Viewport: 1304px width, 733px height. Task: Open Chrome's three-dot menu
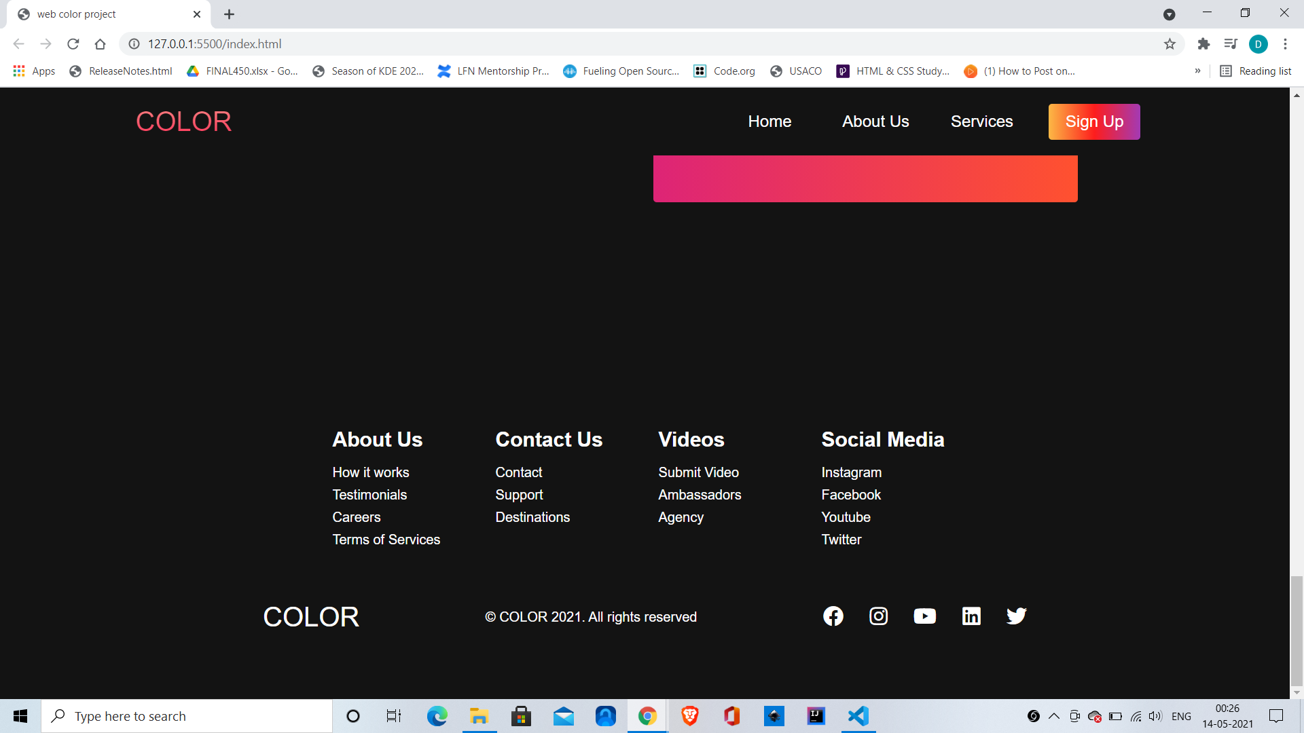pos(1285,43)
